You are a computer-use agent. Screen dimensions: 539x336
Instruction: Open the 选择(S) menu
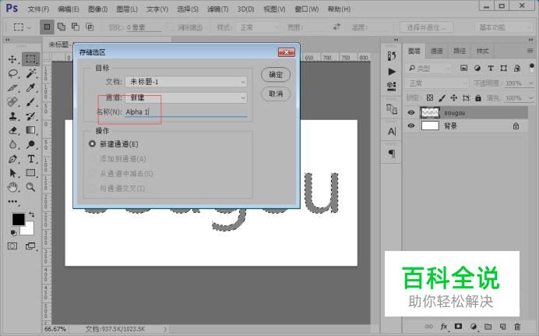[x=188, y=9]
